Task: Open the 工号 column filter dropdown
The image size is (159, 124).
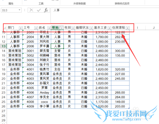Action: [36, 28]
